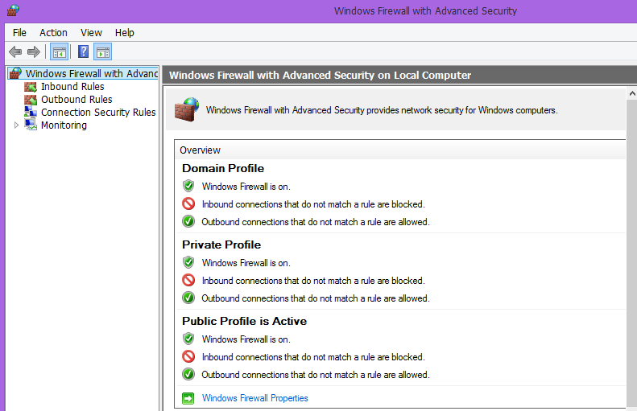This screenshot has width=637, height=411.
Task: Click the Domain Profile heading
Action: coord(223,168)
